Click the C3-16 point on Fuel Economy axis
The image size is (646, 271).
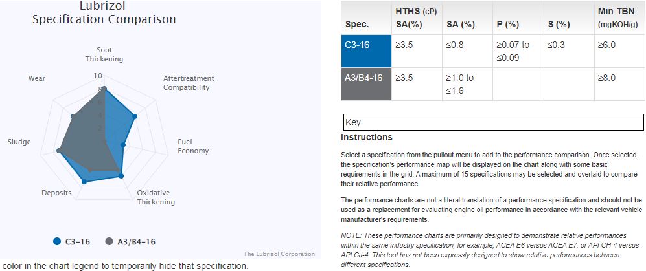(122, 146)
